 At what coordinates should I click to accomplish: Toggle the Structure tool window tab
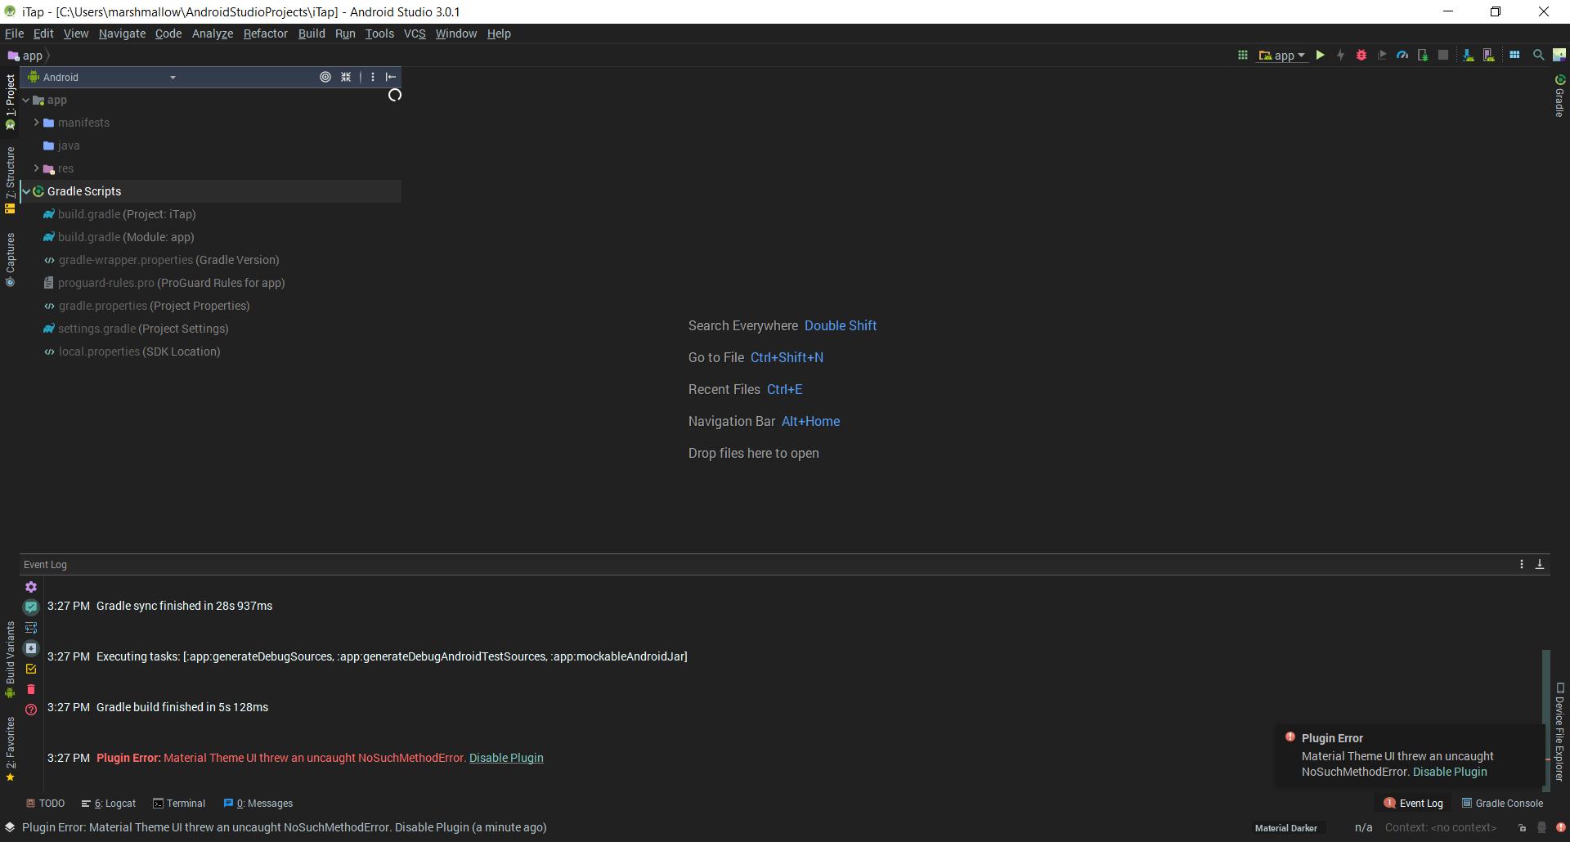tap(10, 180)
